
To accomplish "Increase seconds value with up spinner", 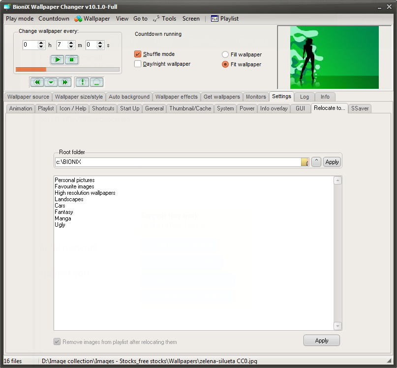I will point(100,43).
